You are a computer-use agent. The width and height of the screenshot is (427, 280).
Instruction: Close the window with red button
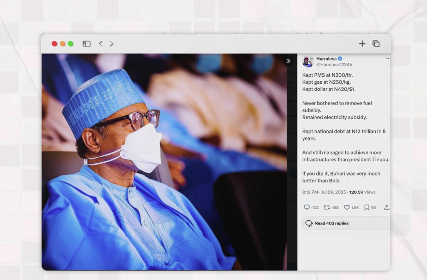pyautogui.click(x=55, y=43)
